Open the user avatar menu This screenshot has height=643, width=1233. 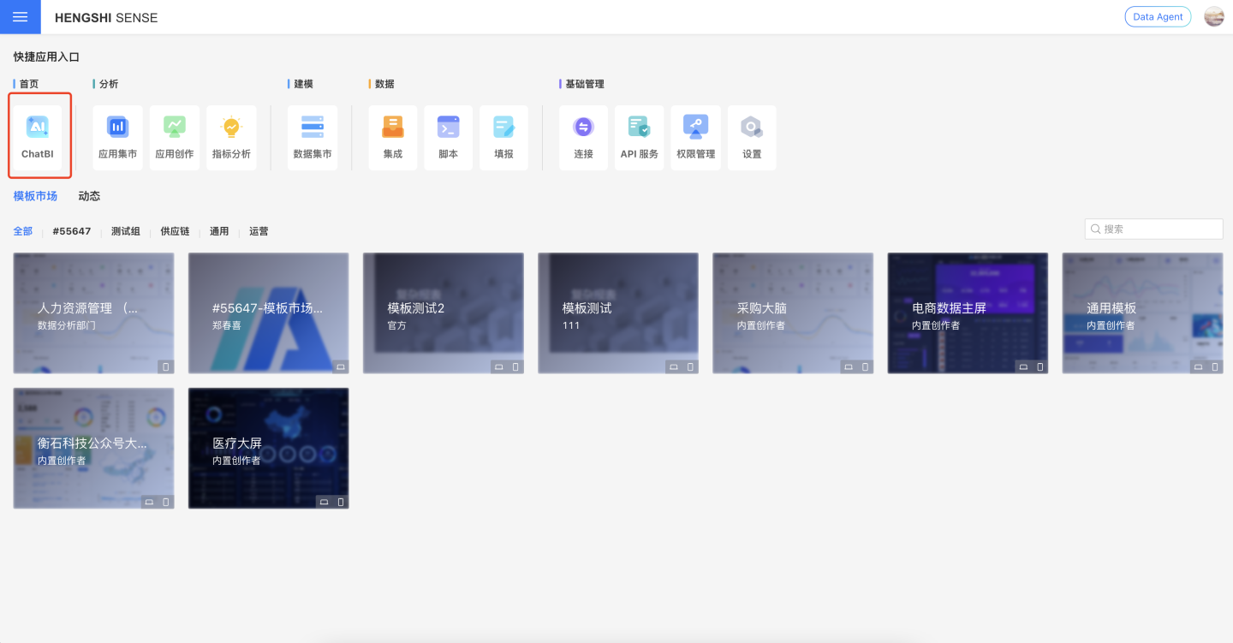(x=1213, y=17)
